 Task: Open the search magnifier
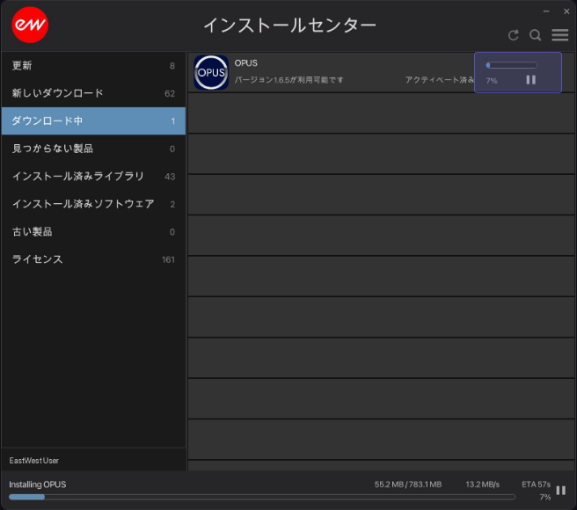[x=535, y=35]
